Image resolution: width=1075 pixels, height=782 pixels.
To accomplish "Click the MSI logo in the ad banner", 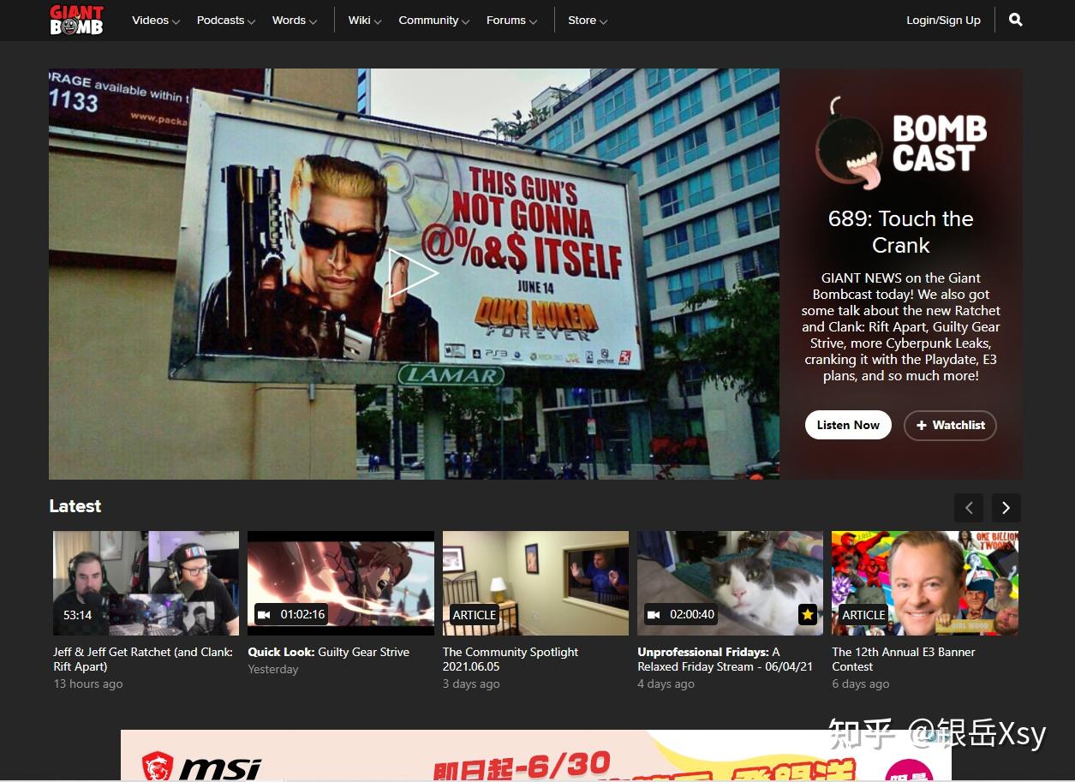I will tap(202, 765).
